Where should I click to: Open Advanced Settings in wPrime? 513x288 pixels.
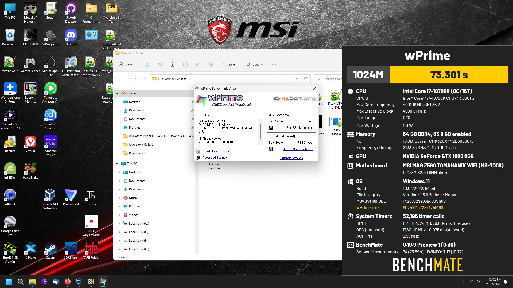click(x=214, y=158)
